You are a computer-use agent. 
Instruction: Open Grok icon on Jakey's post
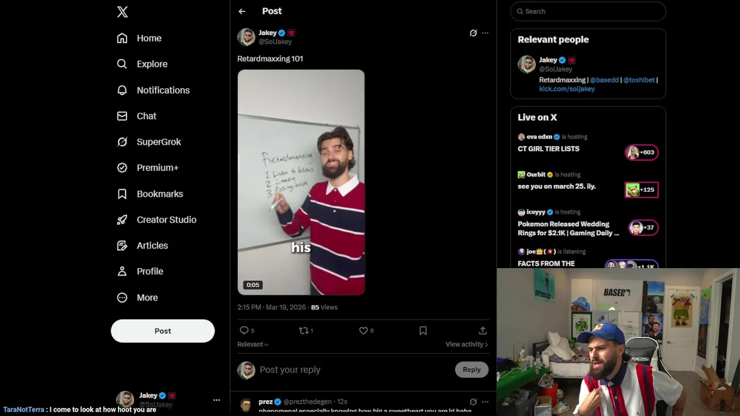(473, 33)
